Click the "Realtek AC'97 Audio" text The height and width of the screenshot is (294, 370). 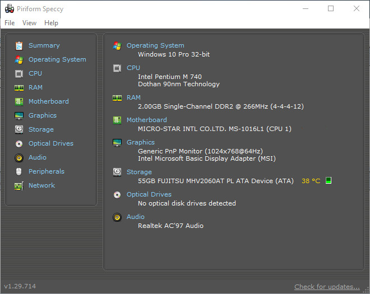(x=170, y=226)
